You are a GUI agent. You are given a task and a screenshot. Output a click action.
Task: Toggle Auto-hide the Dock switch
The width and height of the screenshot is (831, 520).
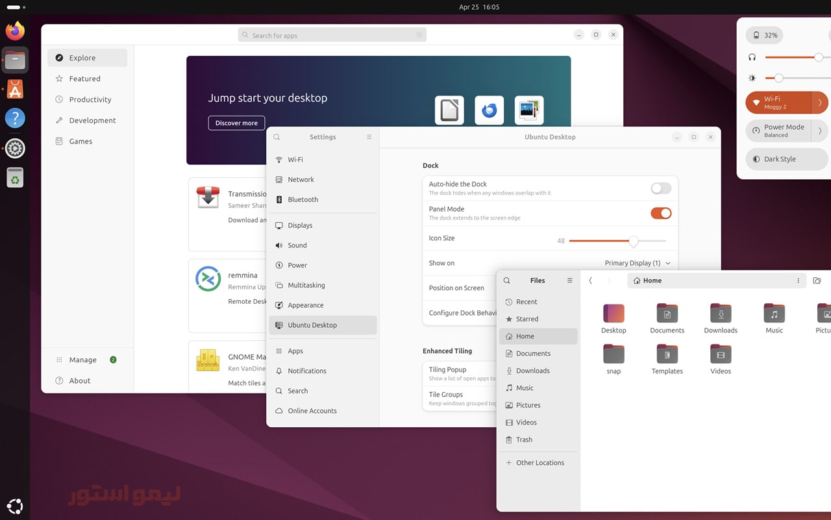[x=661, y=188]
